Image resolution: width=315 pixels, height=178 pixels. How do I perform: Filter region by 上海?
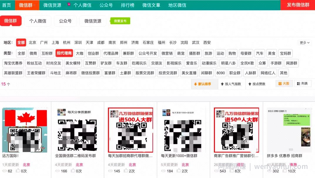[55, 43]
